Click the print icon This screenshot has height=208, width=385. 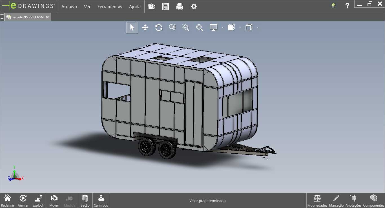coord(180,6)
